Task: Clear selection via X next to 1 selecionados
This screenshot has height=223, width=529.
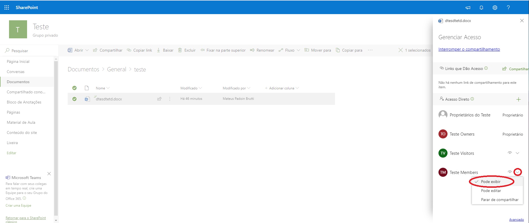Action: [x=400, y=50]
